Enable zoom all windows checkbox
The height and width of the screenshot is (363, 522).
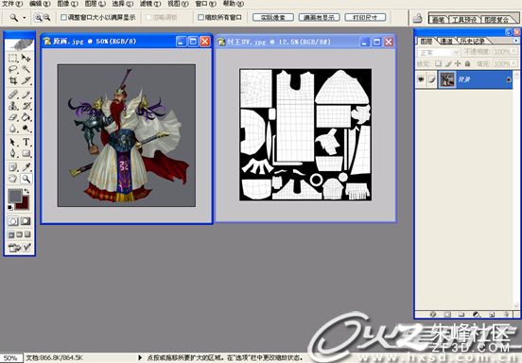[x=200, y=17]
